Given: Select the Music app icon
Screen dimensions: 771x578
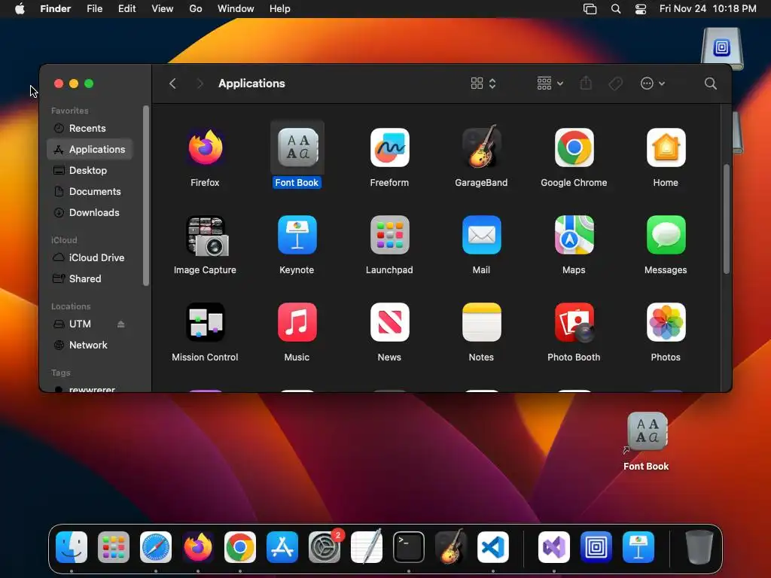Looking at the screenshot, I should click(x=297, y=322).
